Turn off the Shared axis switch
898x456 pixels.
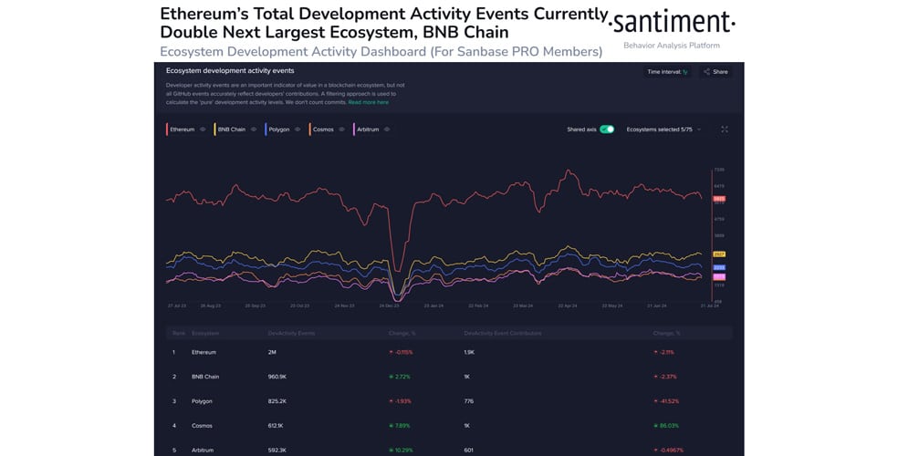tap(607, 130)
